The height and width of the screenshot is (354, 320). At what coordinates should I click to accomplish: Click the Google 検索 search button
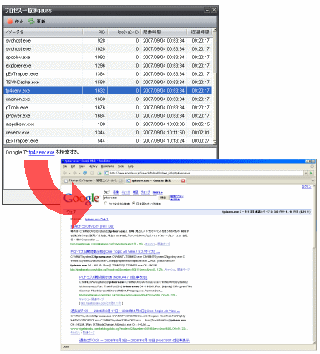click(164, 198)
